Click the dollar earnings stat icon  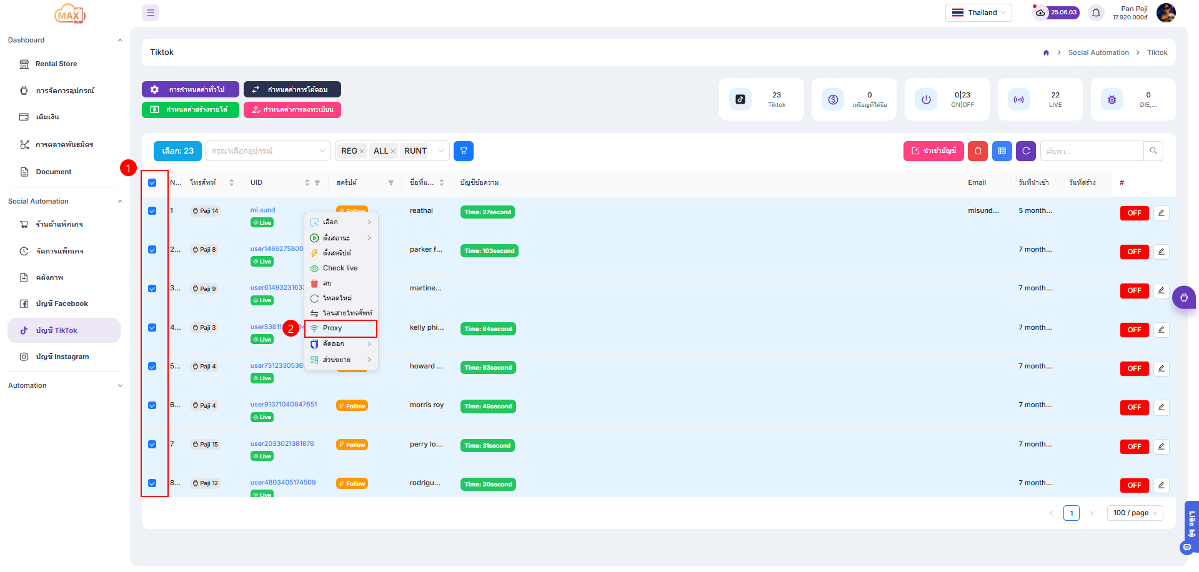(833, 99)
